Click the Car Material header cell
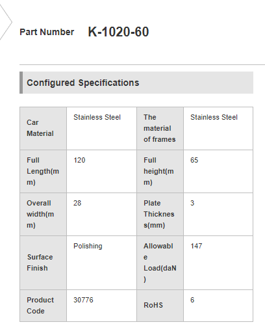This screenshot has height=333, width=265. 43,128
